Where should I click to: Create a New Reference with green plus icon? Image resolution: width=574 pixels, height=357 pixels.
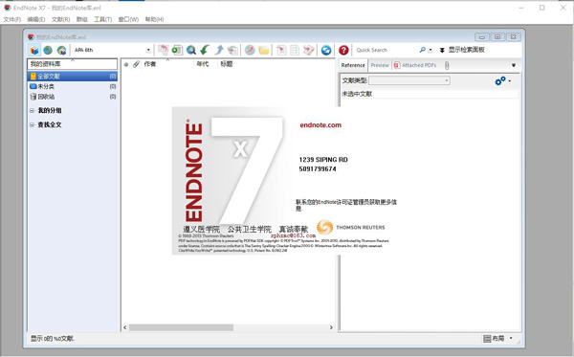(177, 50)
